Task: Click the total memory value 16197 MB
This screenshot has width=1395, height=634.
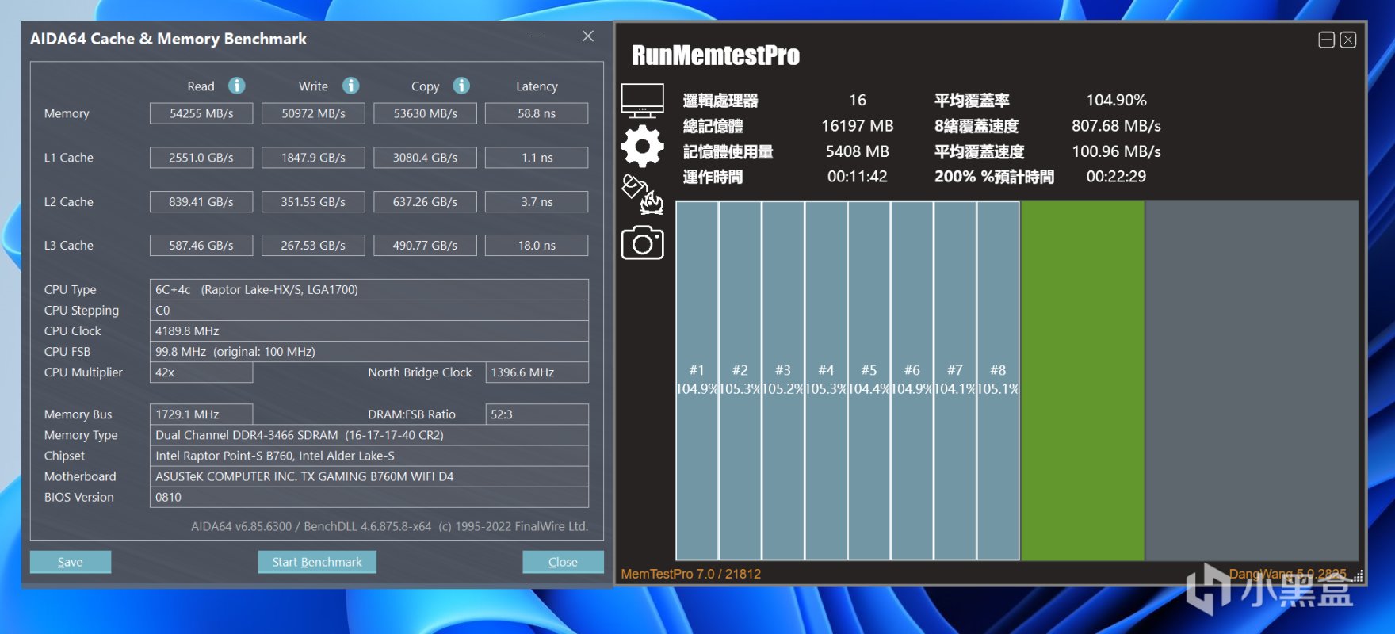Action: (858, 125)
